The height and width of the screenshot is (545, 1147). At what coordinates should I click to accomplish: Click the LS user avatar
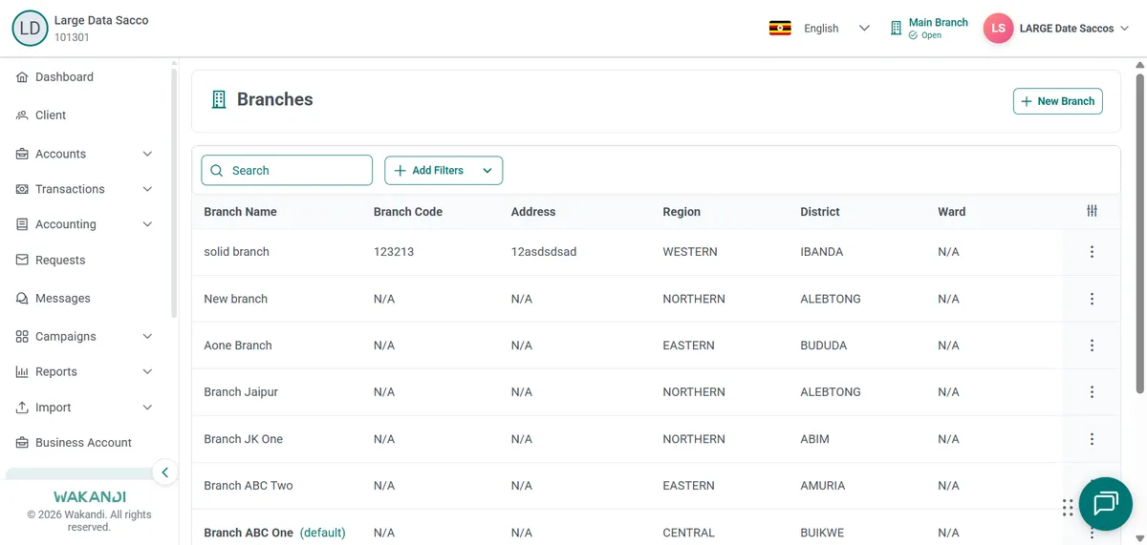[x=998, y=29]
